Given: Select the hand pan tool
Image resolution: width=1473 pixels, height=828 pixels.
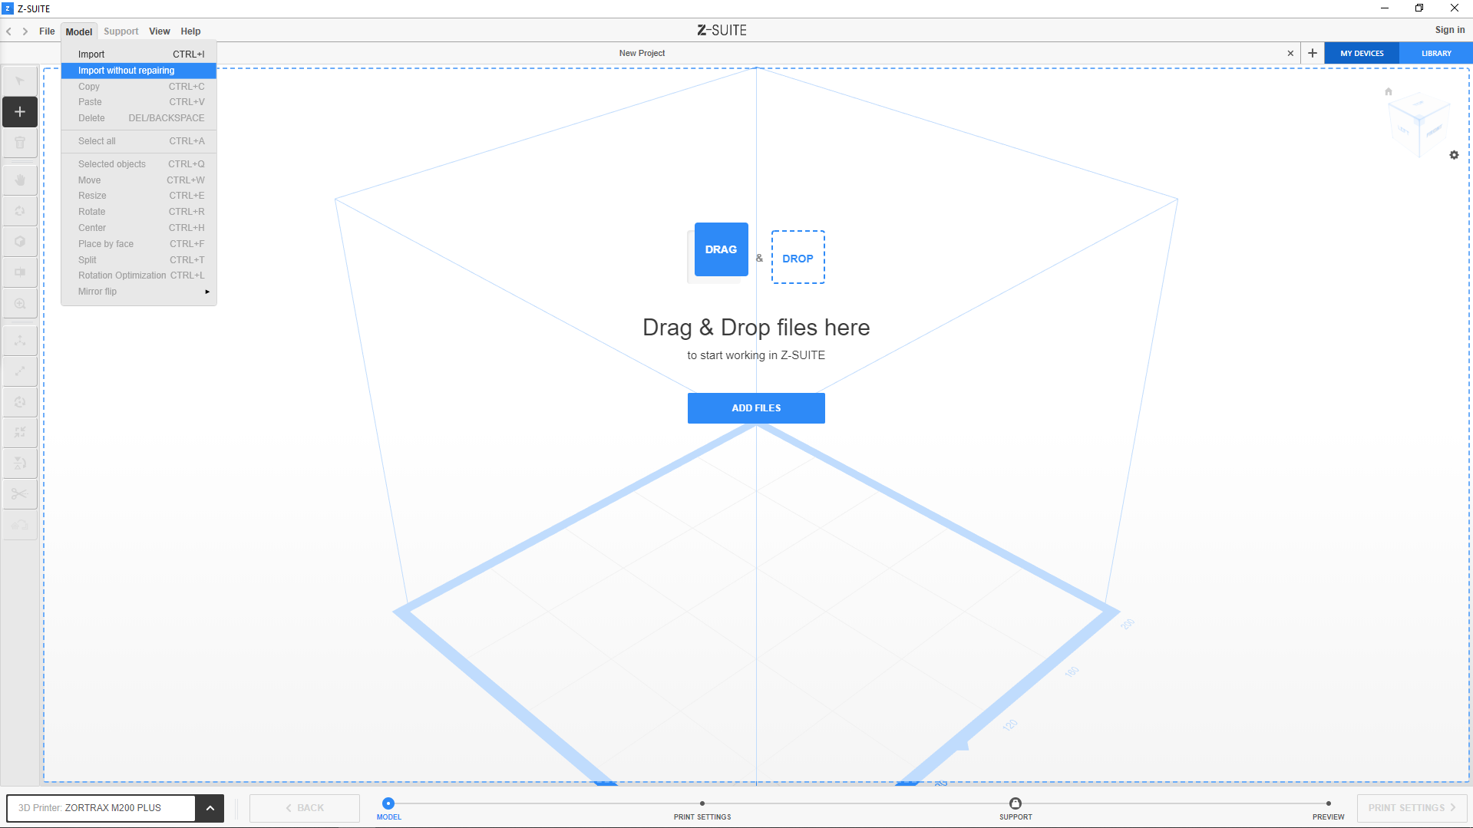Looking at the screenshot, I should pyautogui.click(x=20, y=180).
